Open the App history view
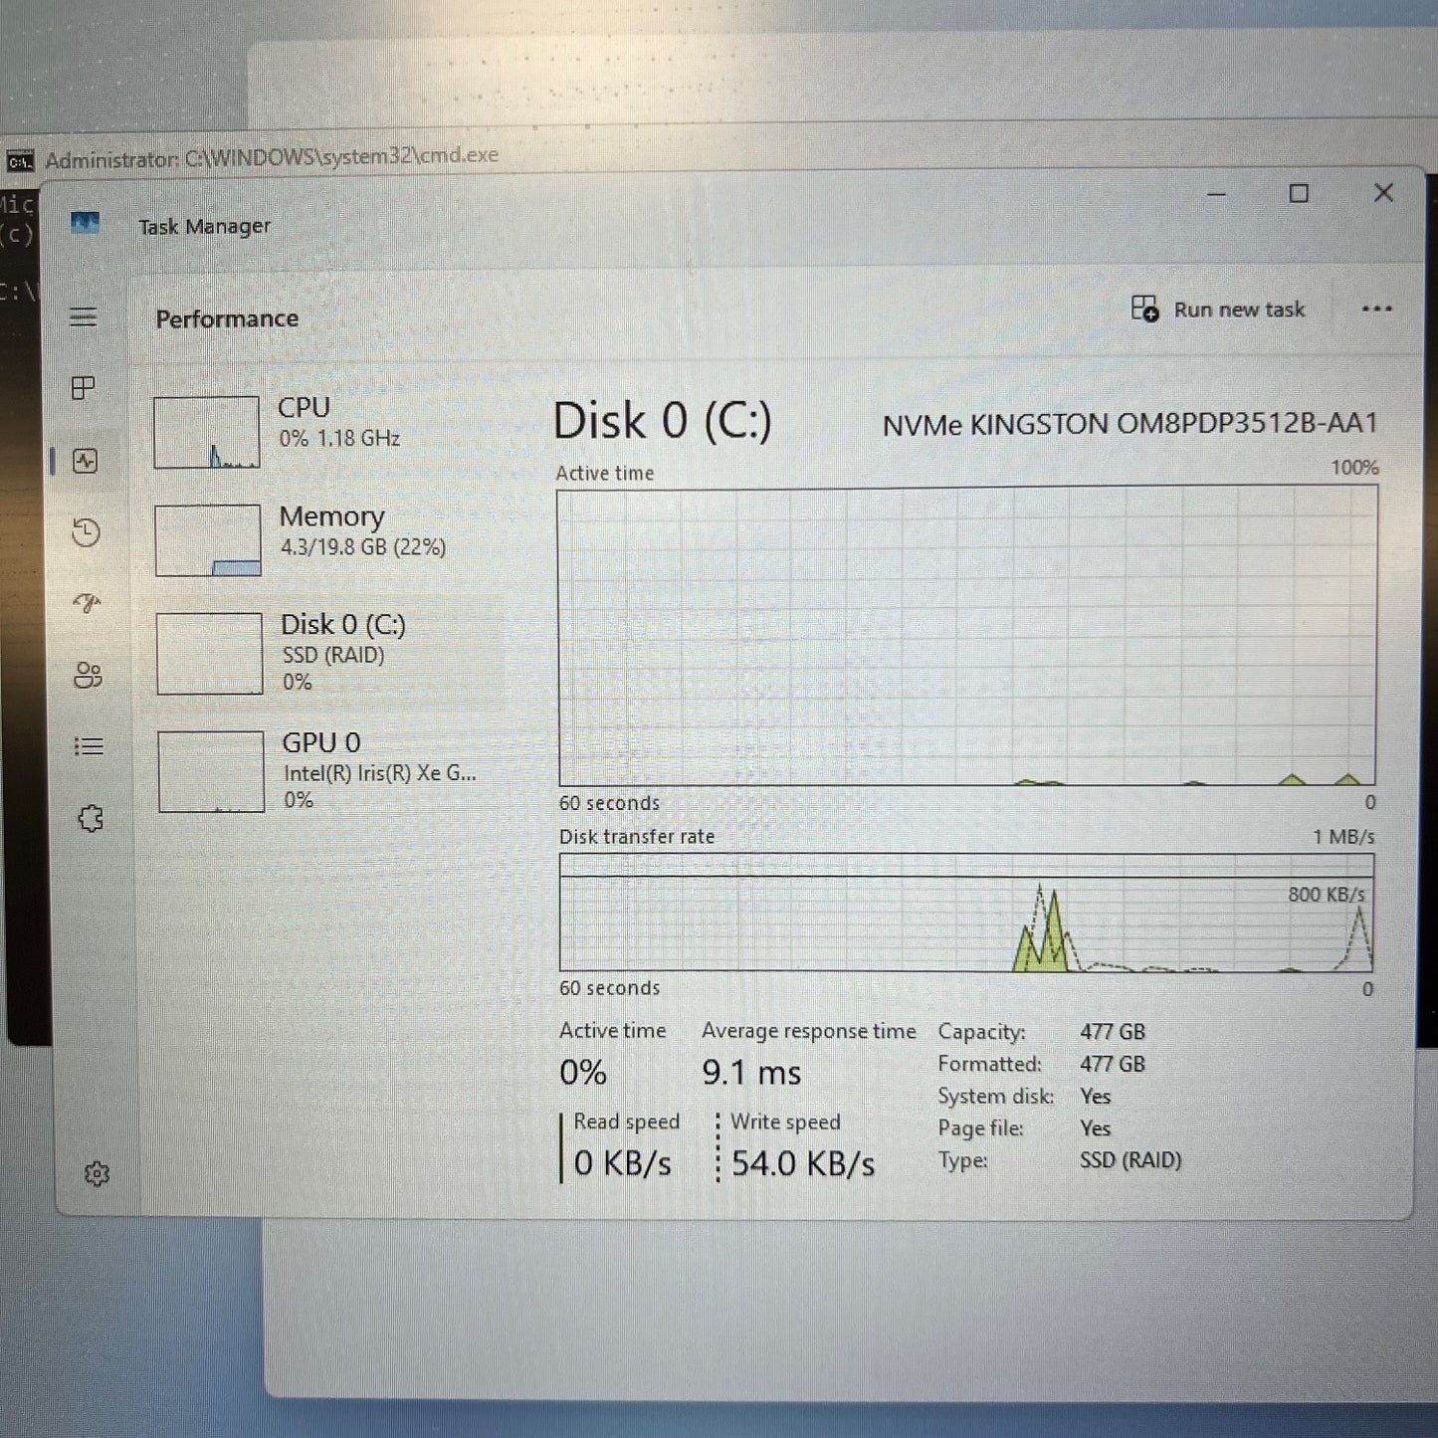 pyautogui.click(x=86, y=533)
